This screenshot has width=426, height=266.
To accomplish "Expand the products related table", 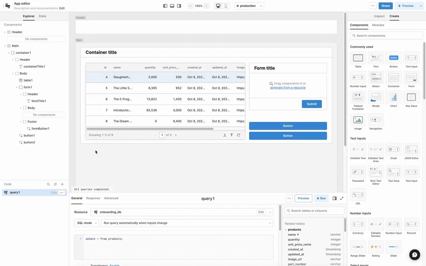I will 285,230.
